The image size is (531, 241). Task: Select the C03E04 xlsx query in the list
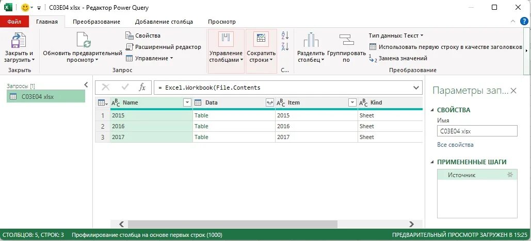(46, 96)
